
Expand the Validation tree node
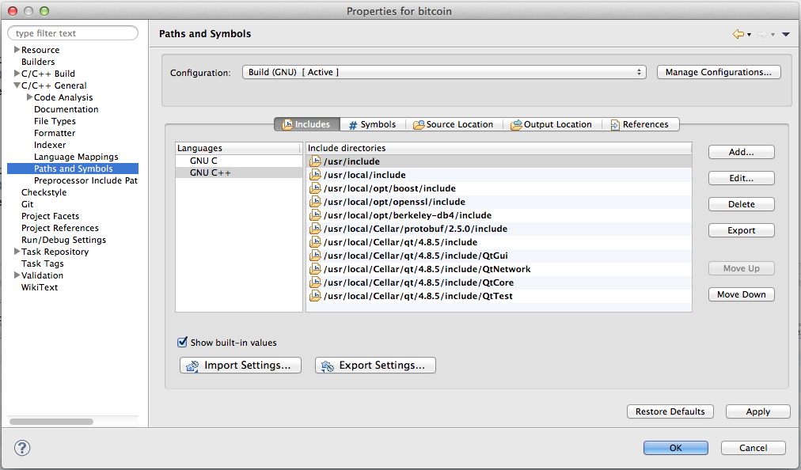click(17, 275)
